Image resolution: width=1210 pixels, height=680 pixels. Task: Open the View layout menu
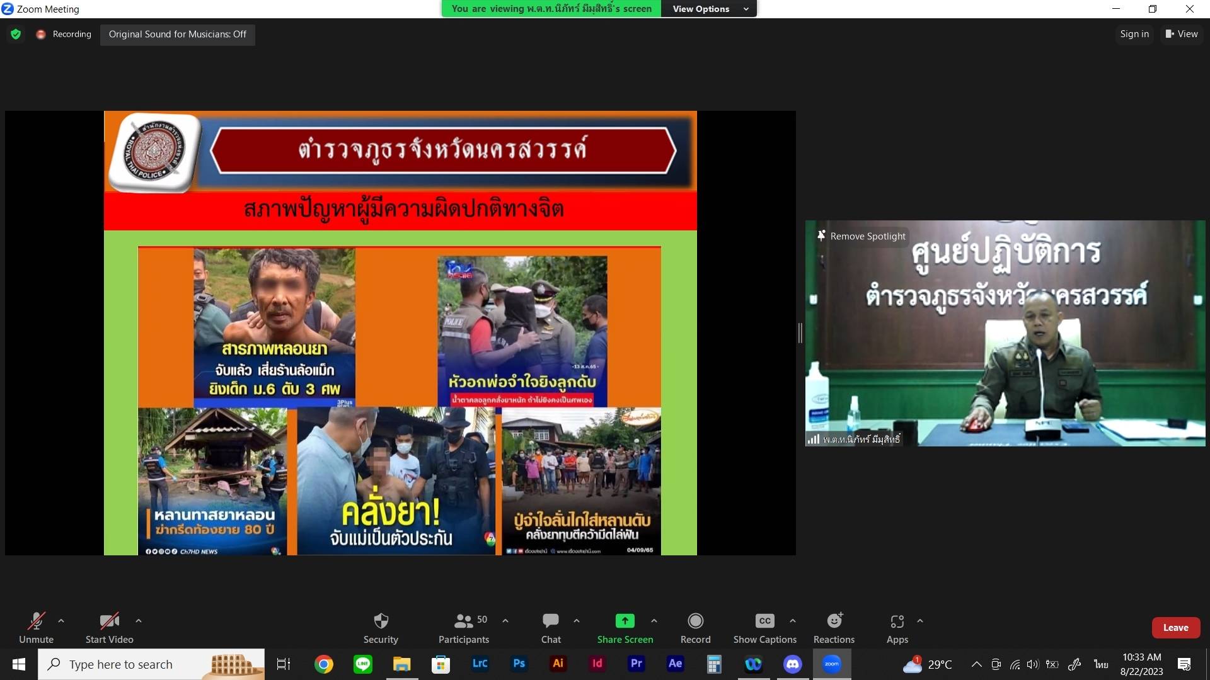pyautogui.click(x=1181, y=34)
